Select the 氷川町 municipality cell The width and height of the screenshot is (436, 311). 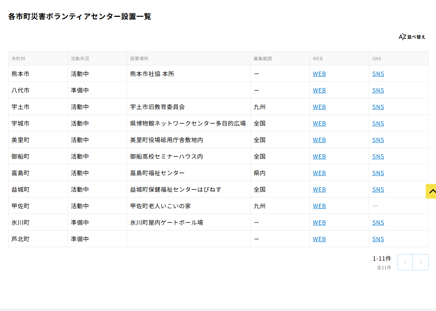[x=38, y=223]
